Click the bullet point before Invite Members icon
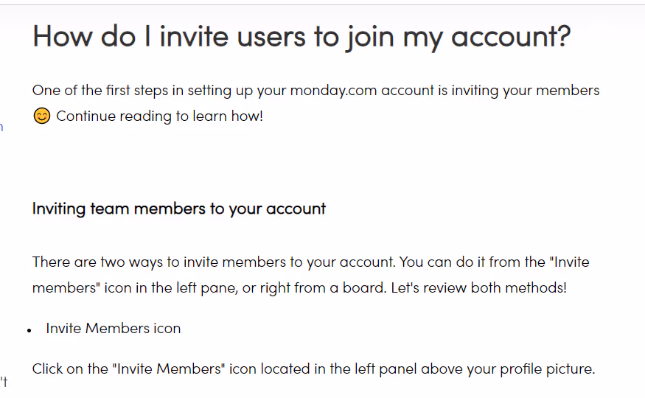Screen dimensions: 645x398 (x=29, y=330)
